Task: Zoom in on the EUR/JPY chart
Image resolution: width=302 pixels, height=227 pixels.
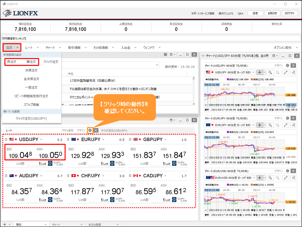Action: 270,125
